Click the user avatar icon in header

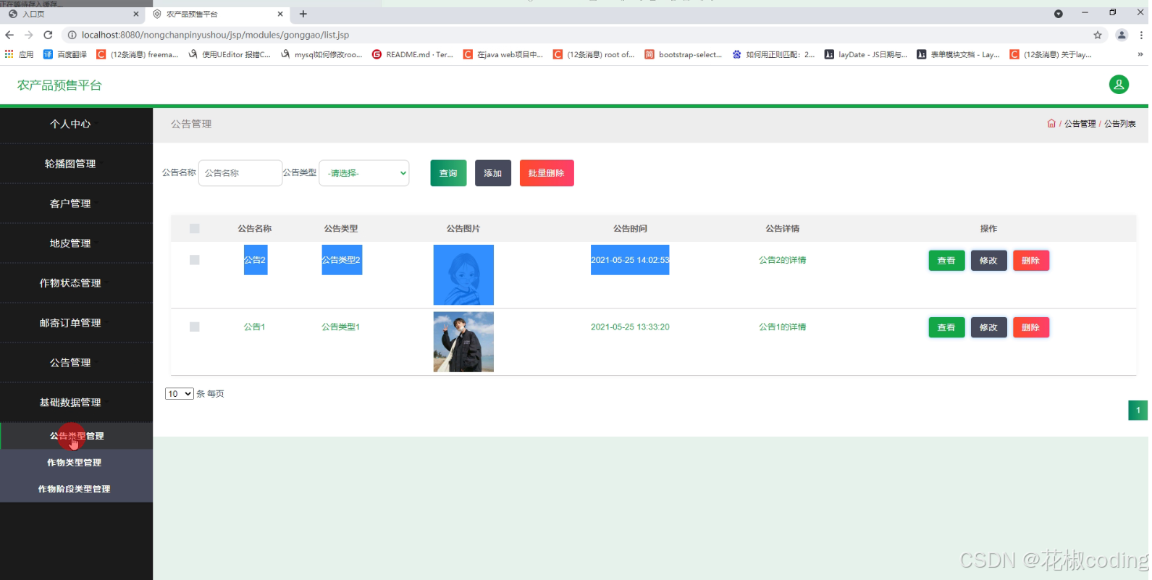coord(1119,85)
